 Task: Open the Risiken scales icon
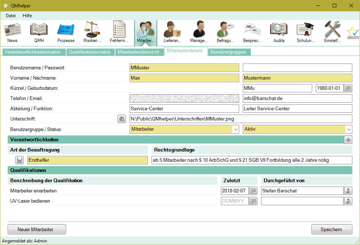92,32
